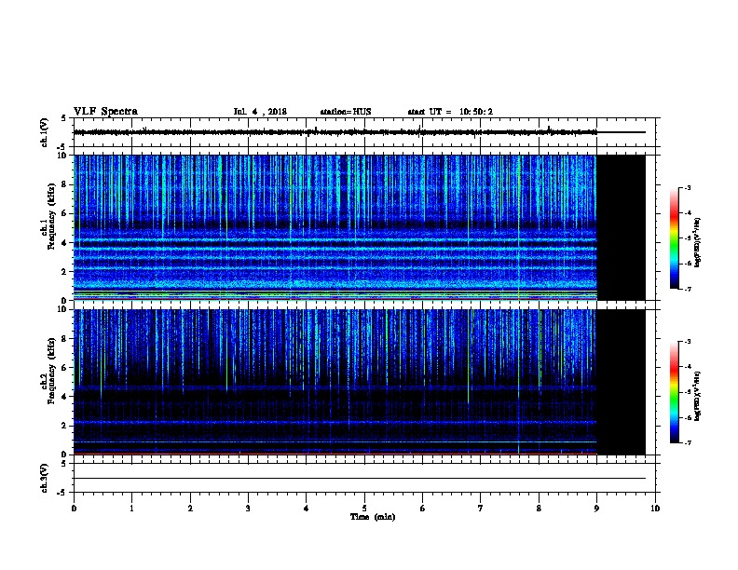This screenshot has width=738, height=570.
Task: Click the ch.2 colorbar "-3" tick label
Action: [687, 342]
